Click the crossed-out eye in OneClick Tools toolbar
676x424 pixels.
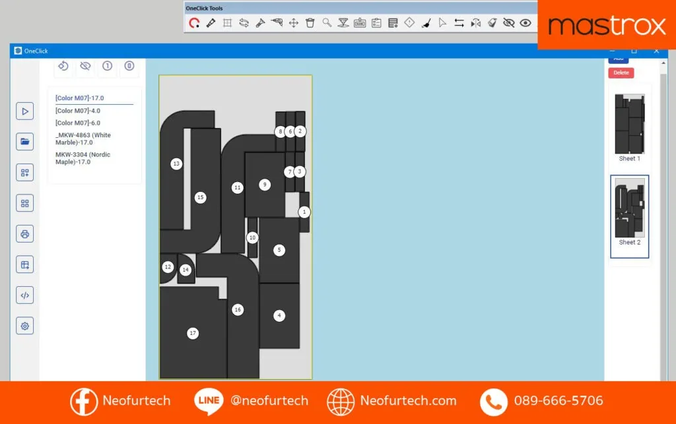(509, 23)
